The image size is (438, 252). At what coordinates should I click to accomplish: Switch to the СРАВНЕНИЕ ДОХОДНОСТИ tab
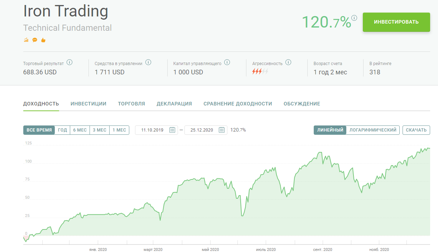tap(238, 104)
